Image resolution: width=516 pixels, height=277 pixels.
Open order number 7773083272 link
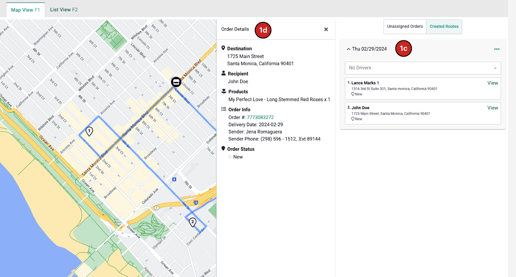point(260,117)
